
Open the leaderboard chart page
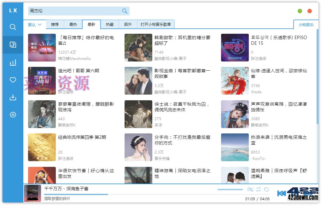pos(13,62)
